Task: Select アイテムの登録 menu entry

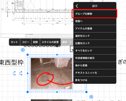Action: tap(95, 29)
